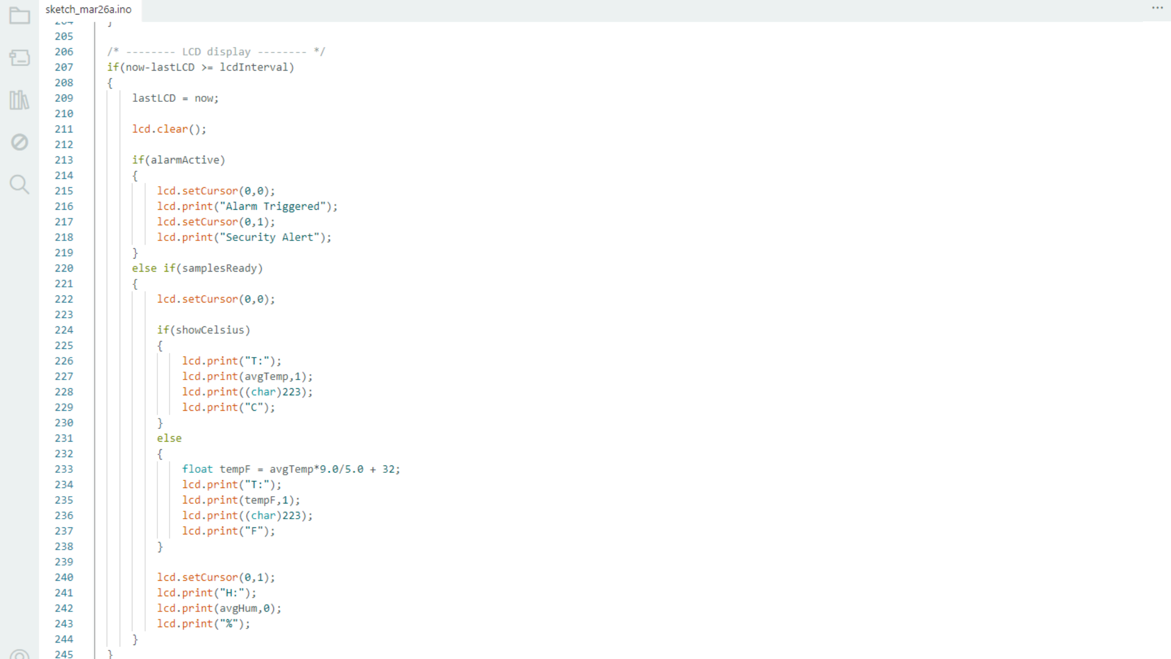Screen dimensions: 1171x659
Task: Click line number 220 in gutter
Action: pos(64,268)
